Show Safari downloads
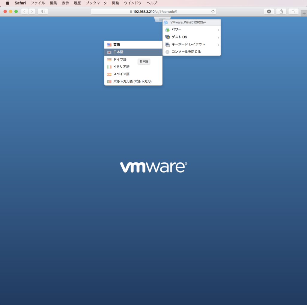This screenshot has height=305, width=307. pos(269,12)
